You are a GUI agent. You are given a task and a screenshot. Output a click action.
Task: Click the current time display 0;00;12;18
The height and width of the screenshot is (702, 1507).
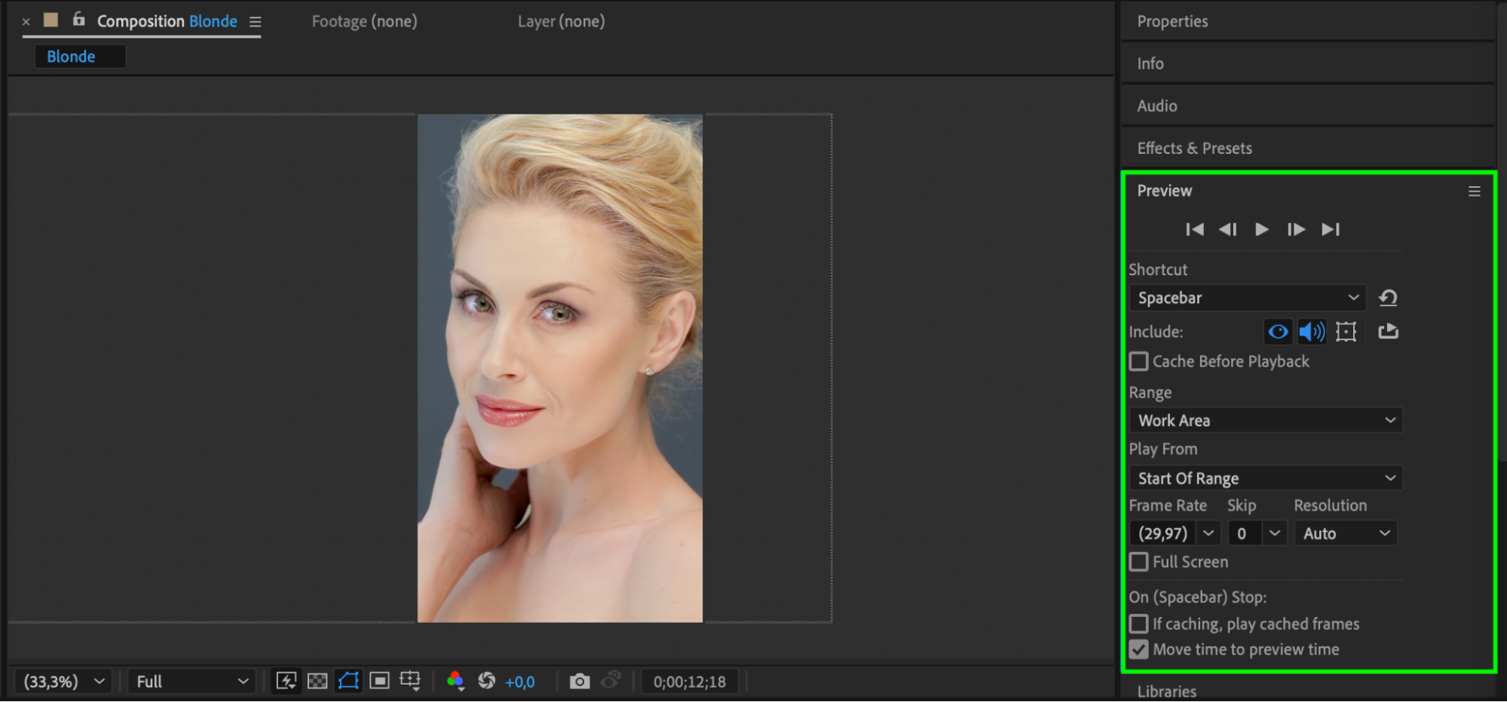tap(689, 682)
